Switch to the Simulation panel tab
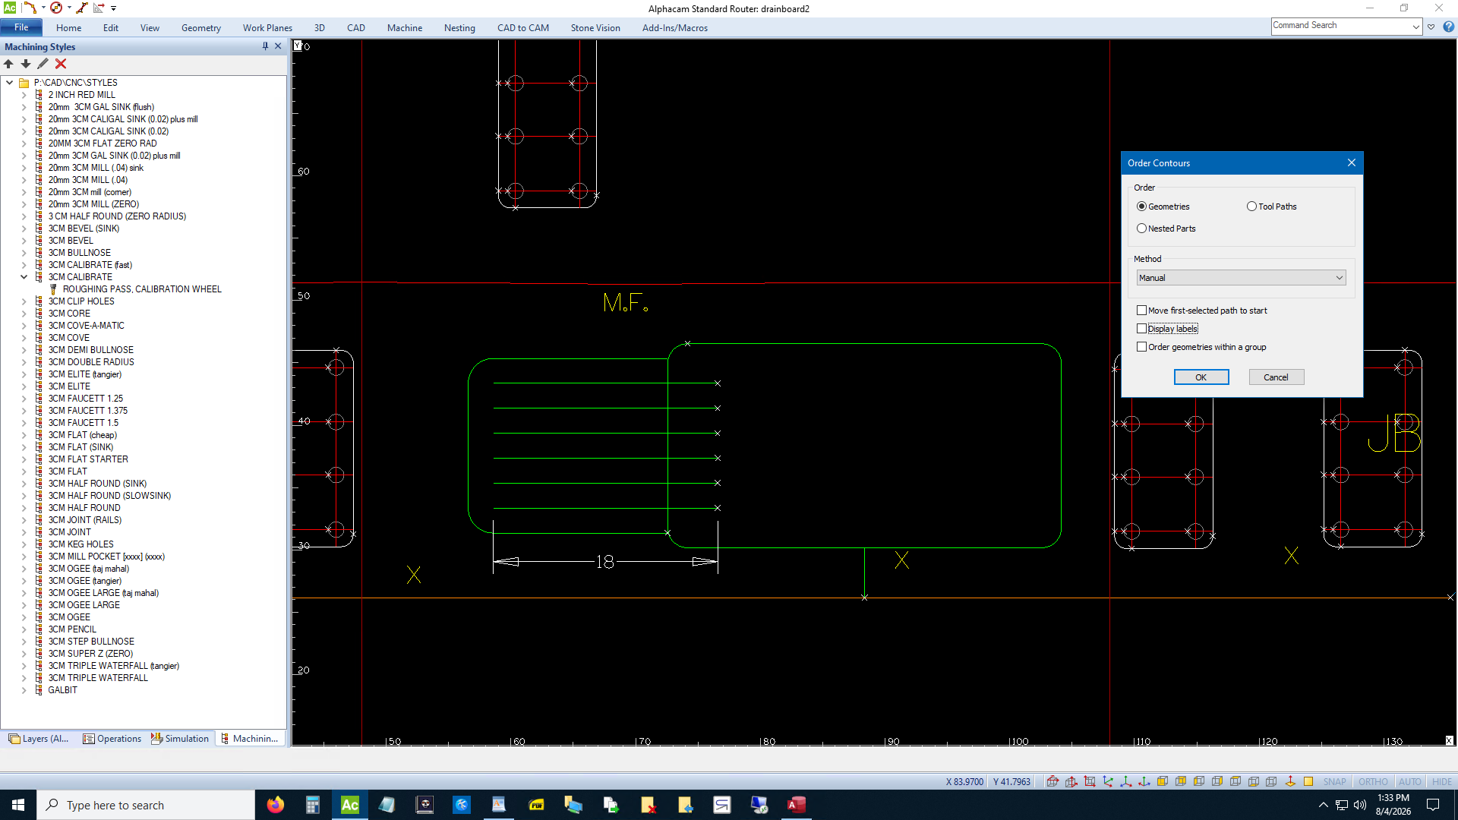The image size is (1458, 820). pos(180,739)
